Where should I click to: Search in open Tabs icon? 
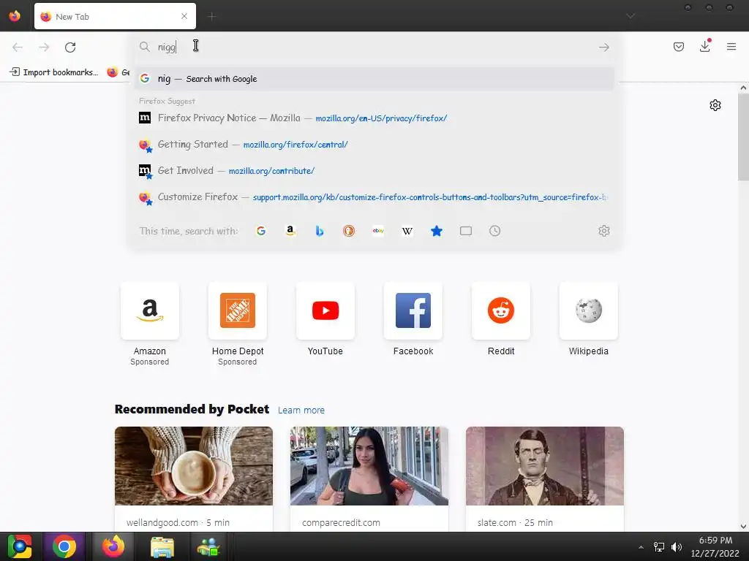466,231
